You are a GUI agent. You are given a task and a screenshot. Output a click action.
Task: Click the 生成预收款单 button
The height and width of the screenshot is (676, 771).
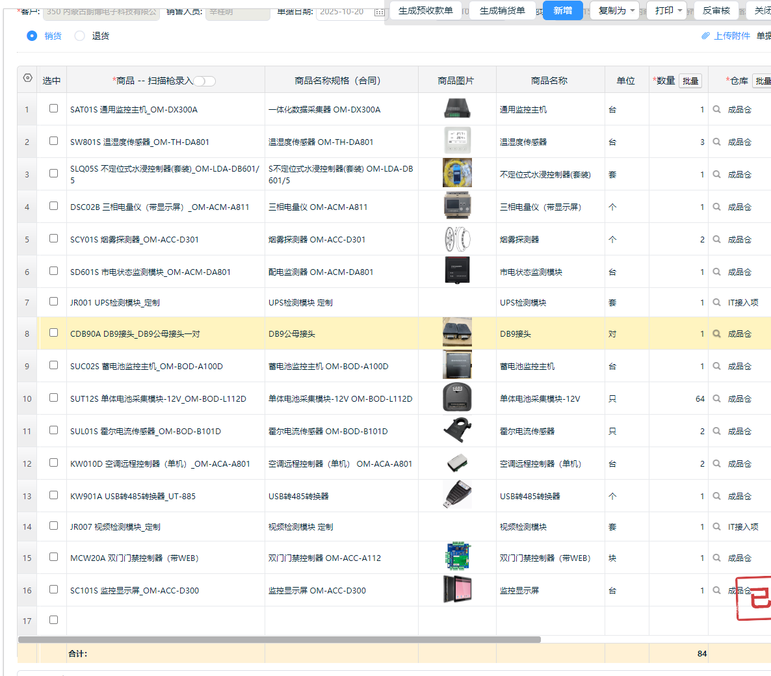pyautogui.click(x=425, y=10)
